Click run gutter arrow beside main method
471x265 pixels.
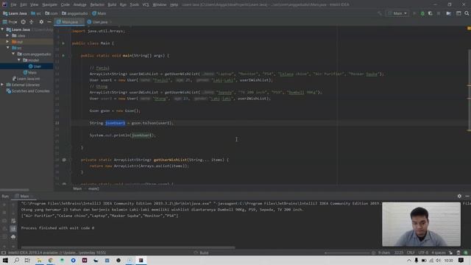[x=63, y=56]
